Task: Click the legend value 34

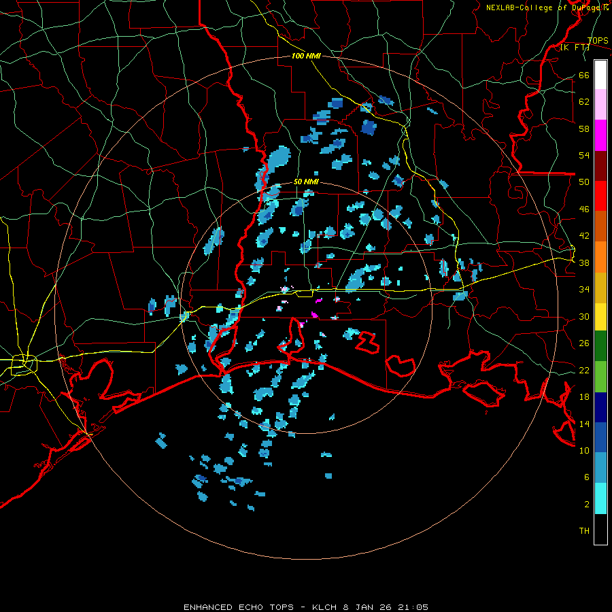Action: coord(584,289)
